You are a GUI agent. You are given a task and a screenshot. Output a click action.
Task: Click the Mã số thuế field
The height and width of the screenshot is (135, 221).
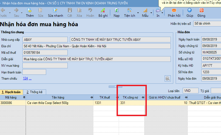(45, 53)
